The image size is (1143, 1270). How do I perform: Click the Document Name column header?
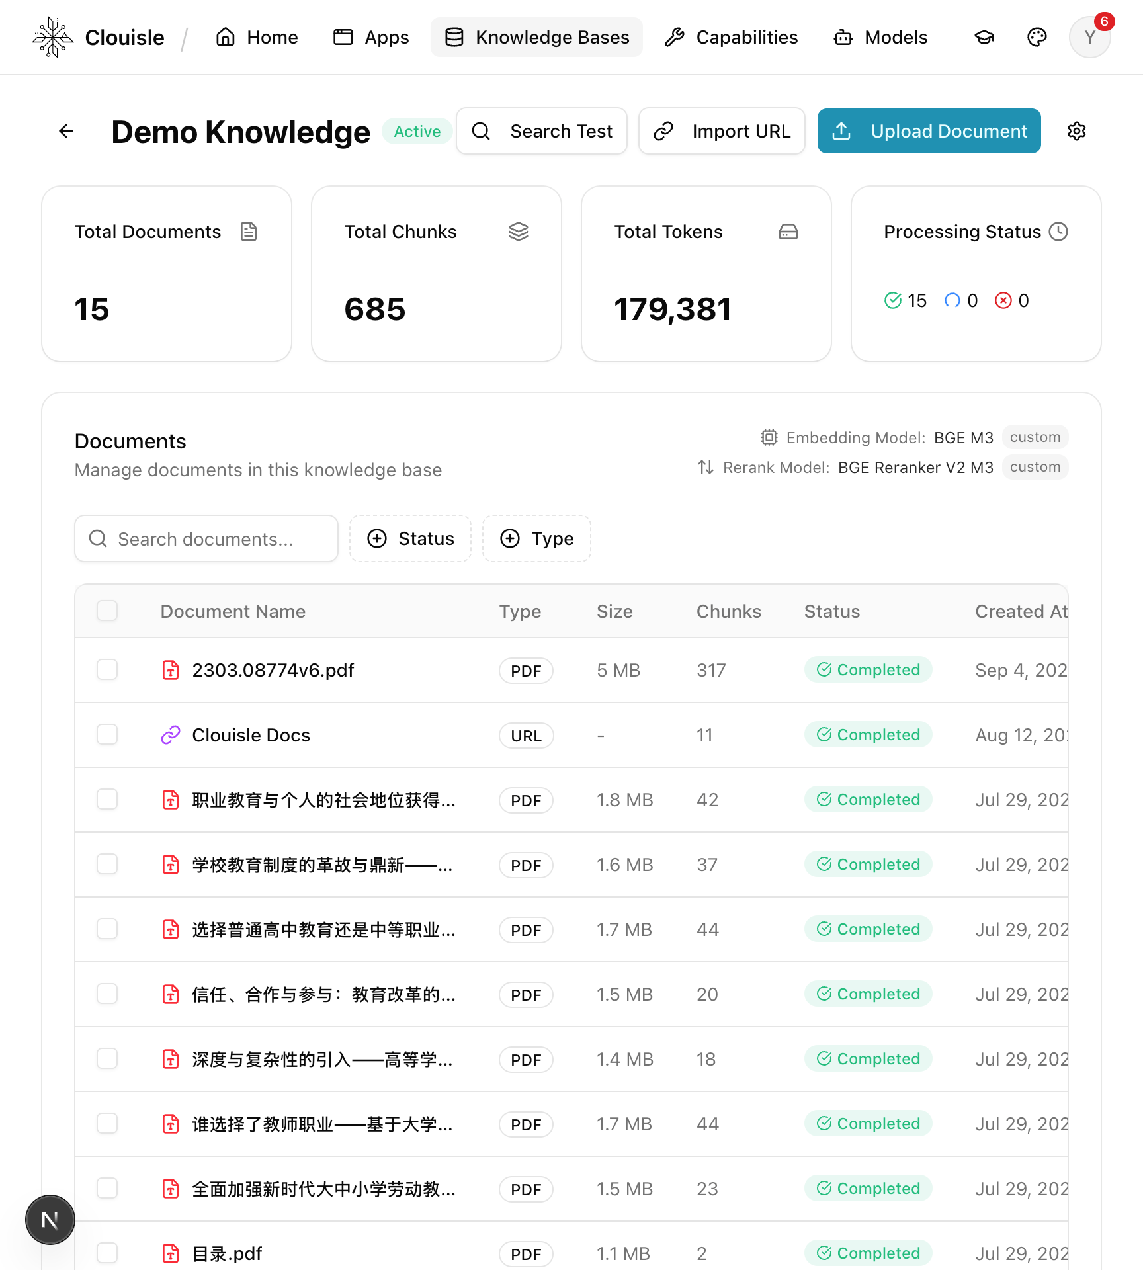233,611
